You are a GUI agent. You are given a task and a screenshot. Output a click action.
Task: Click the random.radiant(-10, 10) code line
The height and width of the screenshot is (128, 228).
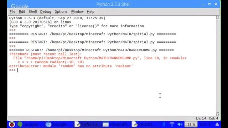click(51, 62)
